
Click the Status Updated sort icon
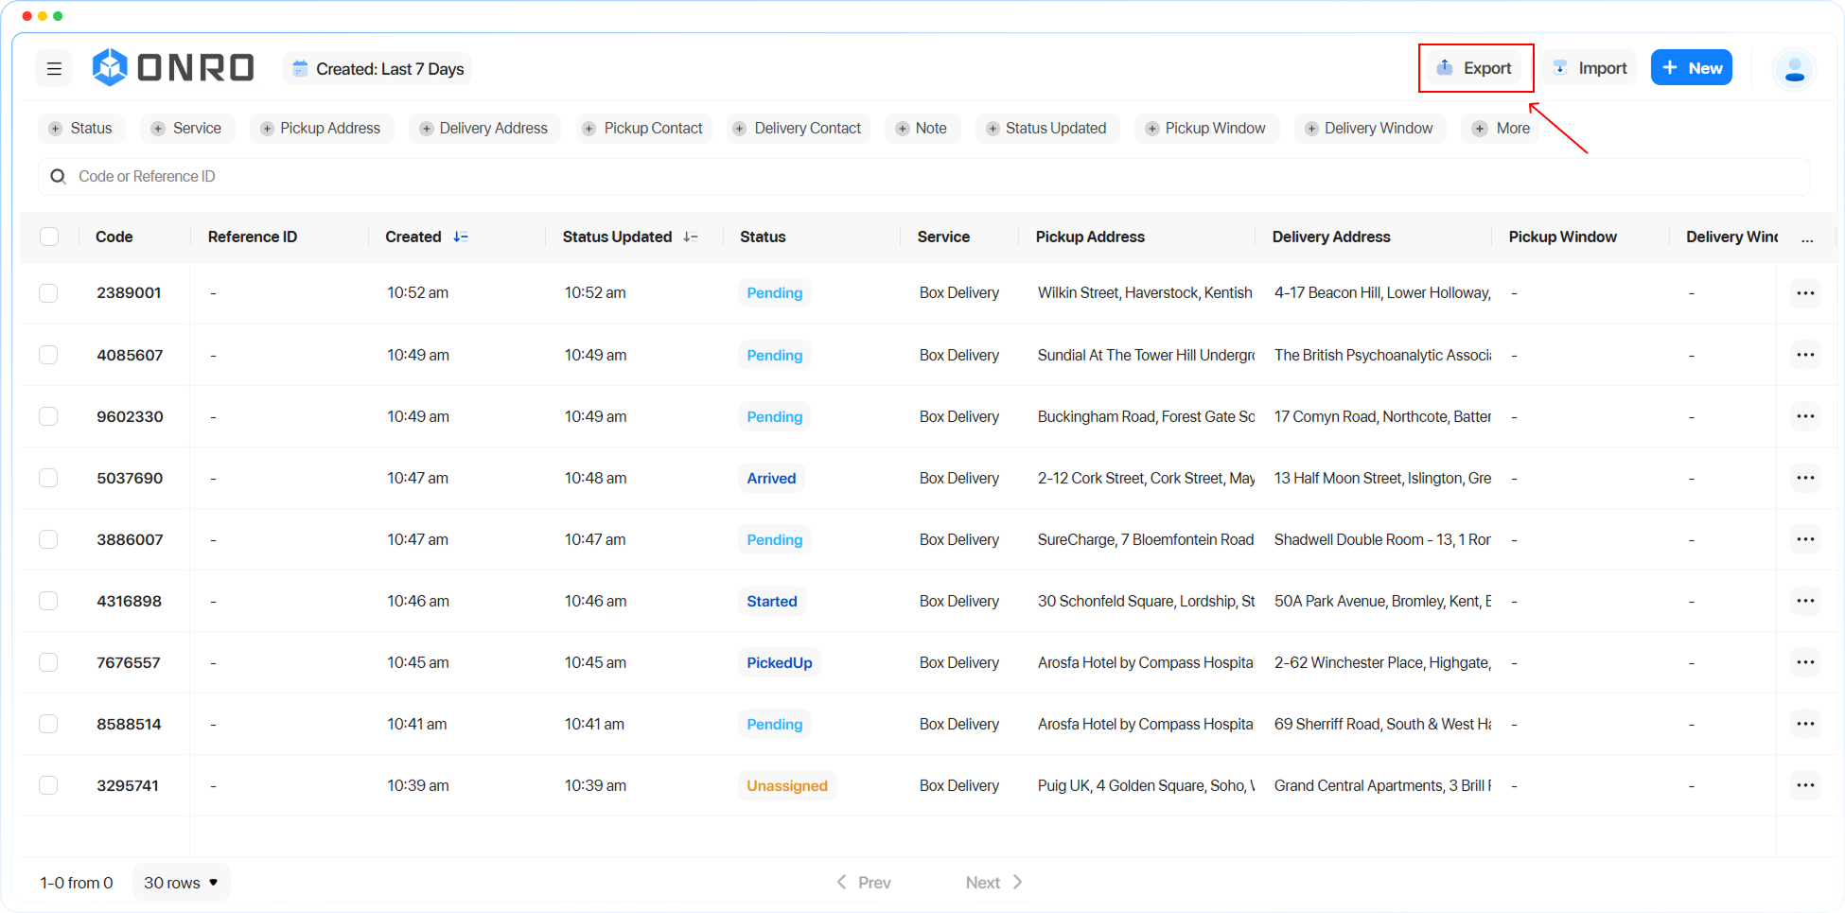click(691, 237)
